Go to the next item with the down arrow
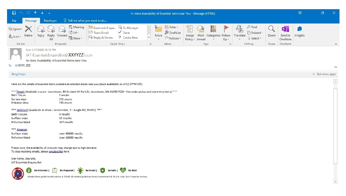The height and width of the screenshot is (196, 346). [42, 13]
